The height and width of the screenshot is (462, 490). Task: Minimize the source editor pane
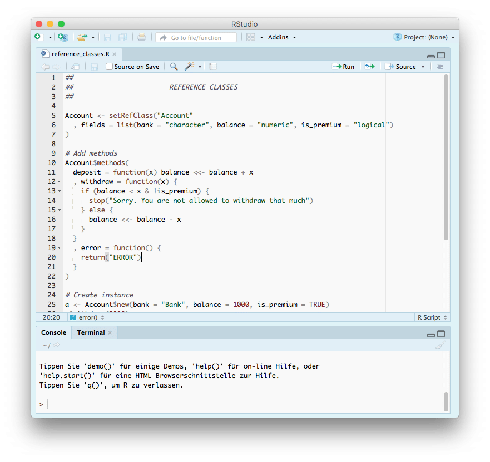pyautogui.click(x=431, y=56)
